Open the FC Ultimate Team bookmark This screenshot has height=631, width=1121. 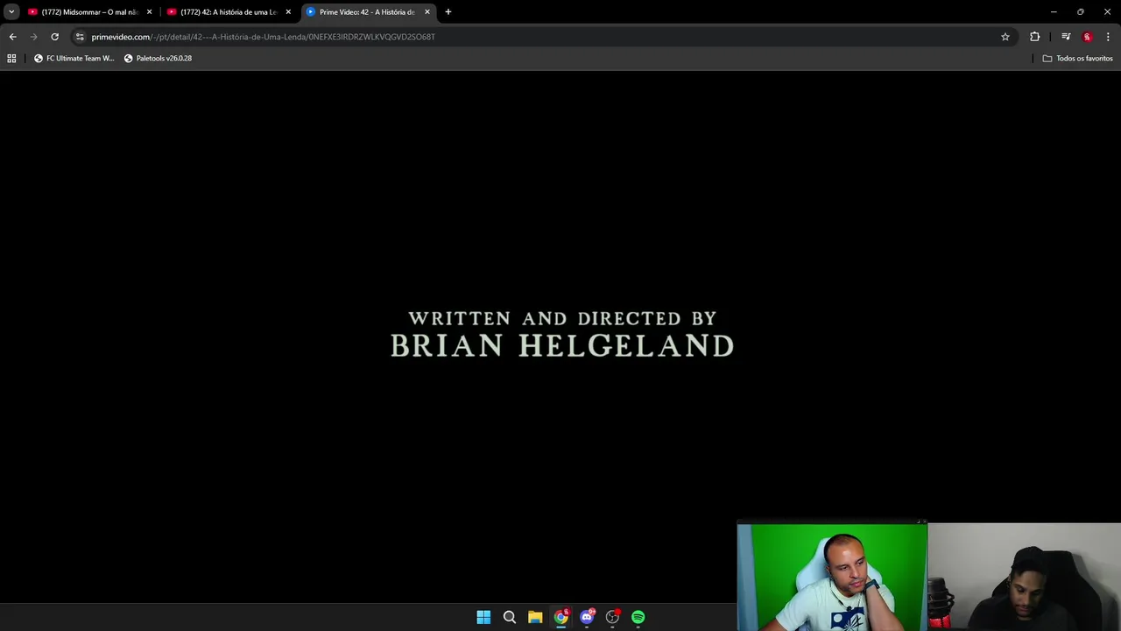click(74, 59)
